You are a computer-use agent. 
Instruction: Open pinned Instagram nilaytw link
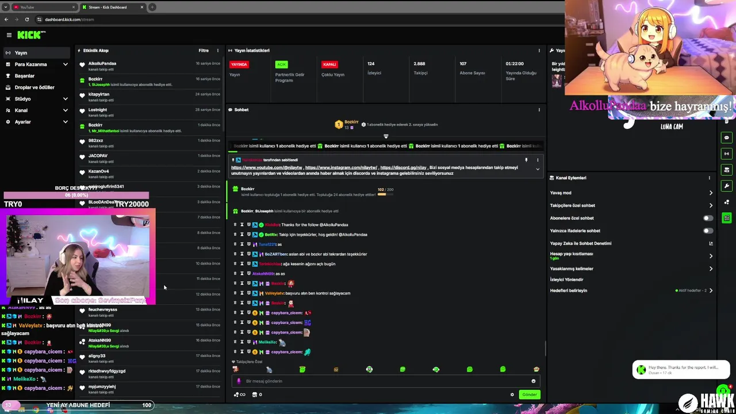coord(341,168)
